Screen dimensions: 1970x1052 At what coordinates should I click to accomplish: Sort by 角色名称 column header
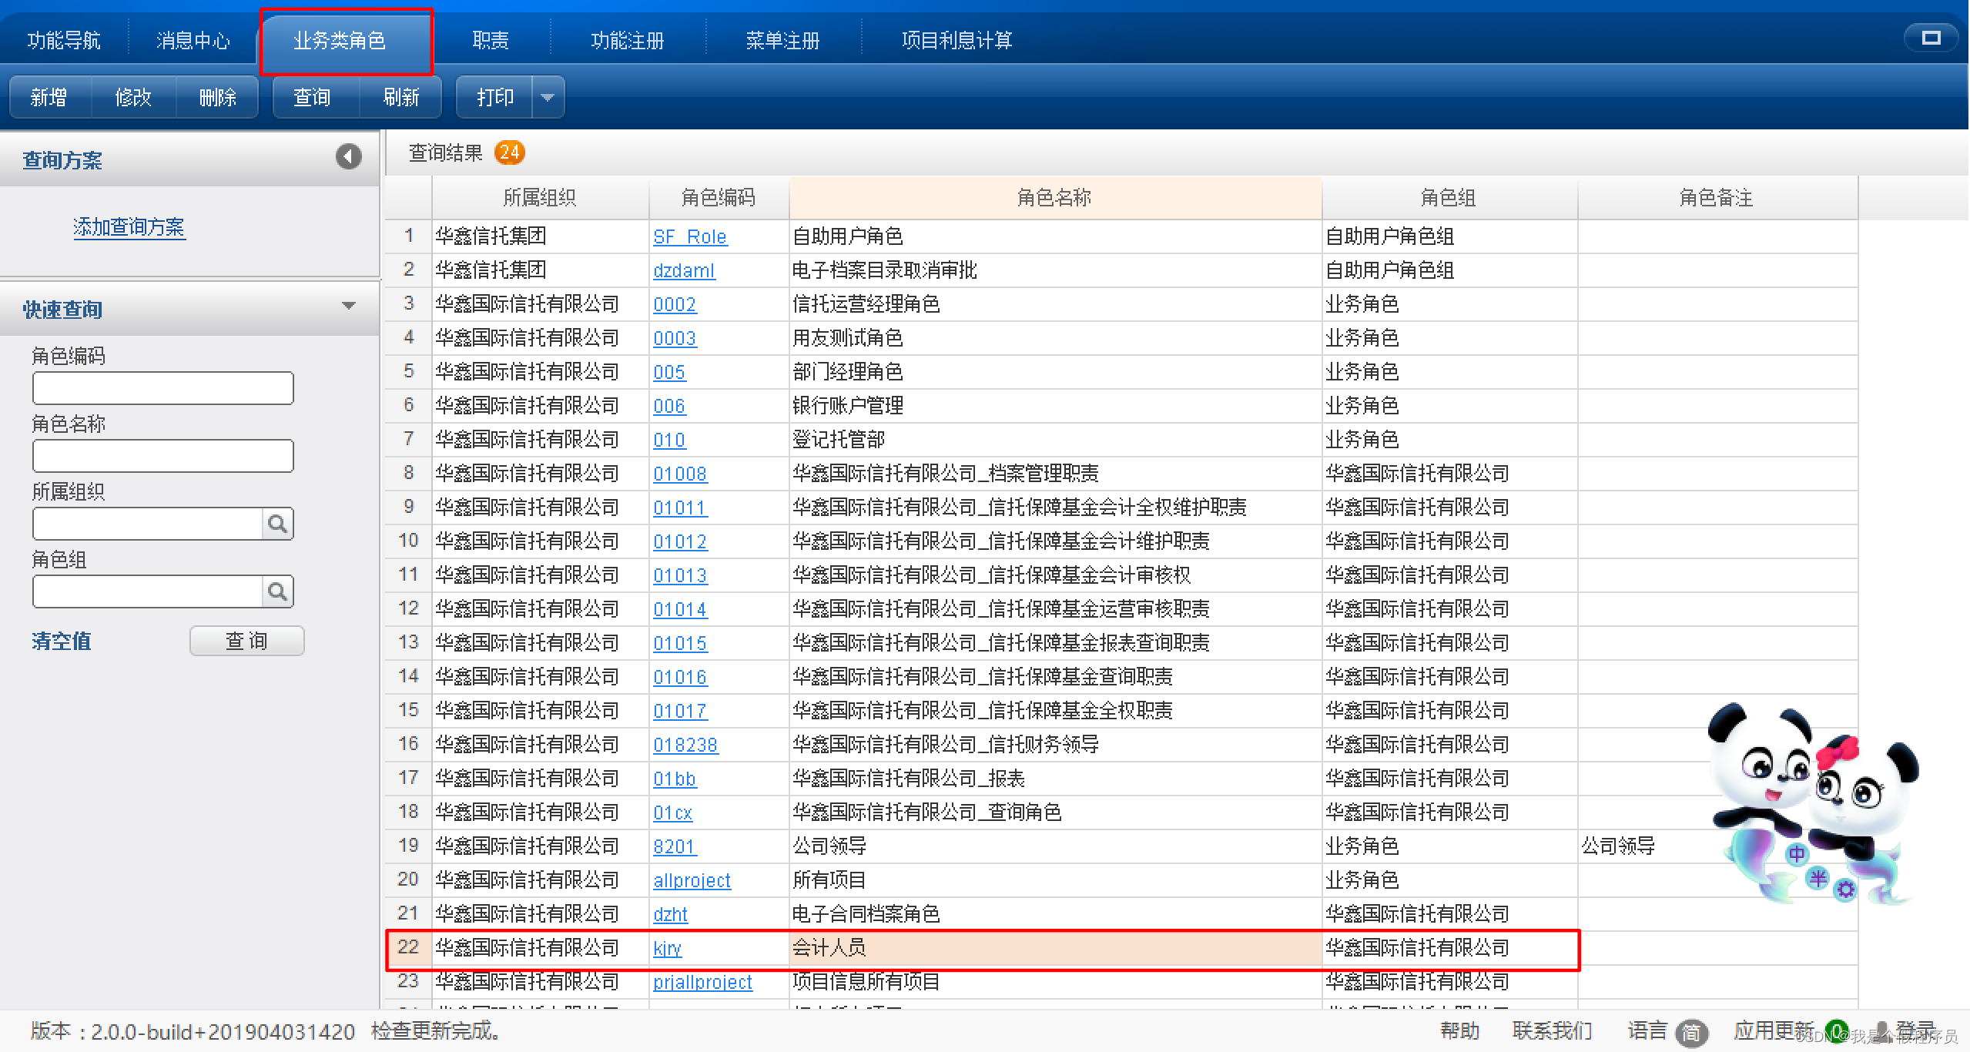tap(1054, 198)
